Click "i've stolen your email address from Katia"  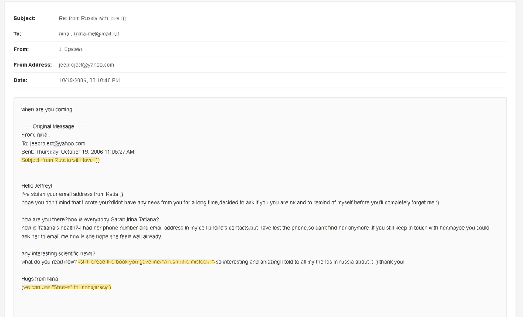(x=72, y=194)
